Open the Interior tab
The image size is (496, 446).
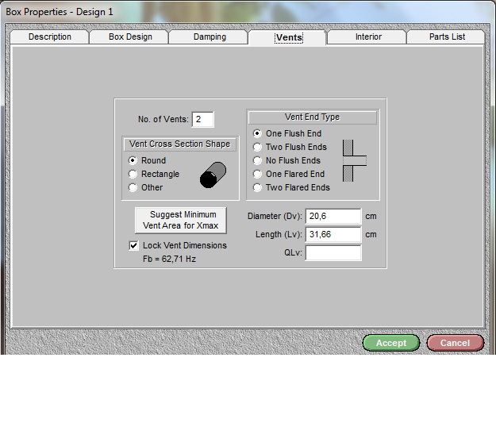tap(368, 37)
